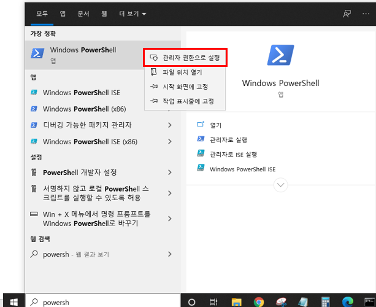Click settings icon beside PowerShell 개발자 설정
The width and height of the screenshot is (376, 307).
click(x=34, y=173)
